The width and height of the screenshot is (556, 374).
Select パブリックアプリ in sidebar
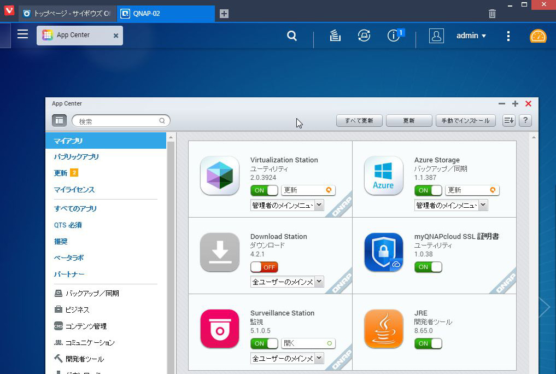click(x=76, y=157)
